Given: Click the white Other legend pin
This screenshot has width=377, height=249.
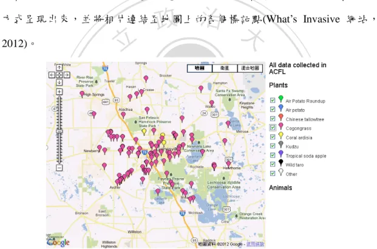Looking at the screenshot, I should (x=280, y=172).
